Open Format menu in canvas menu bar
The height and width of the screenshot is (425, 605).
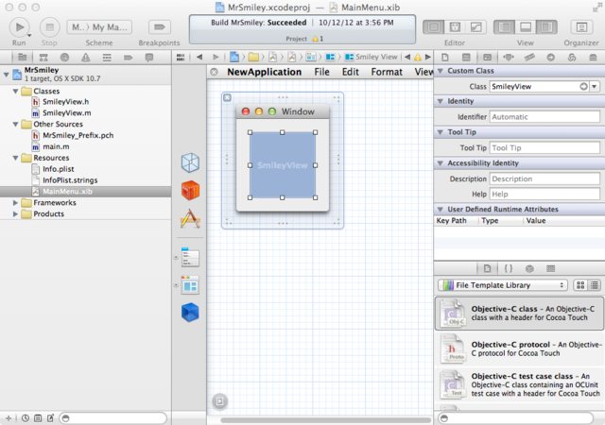(387, 72)
